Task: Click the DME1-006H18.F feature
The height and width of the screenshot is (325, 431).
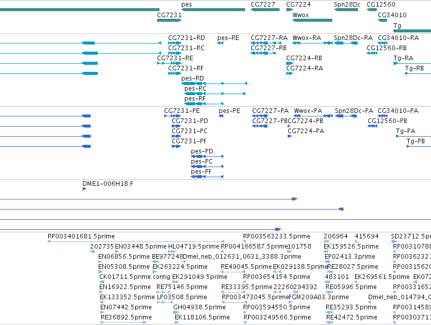Action: pos(85,189)
